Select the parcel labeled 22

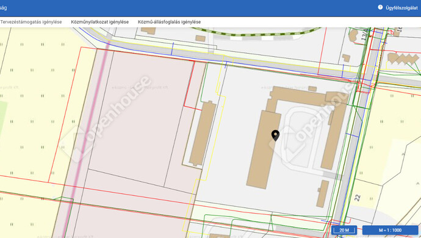(358, 198)
